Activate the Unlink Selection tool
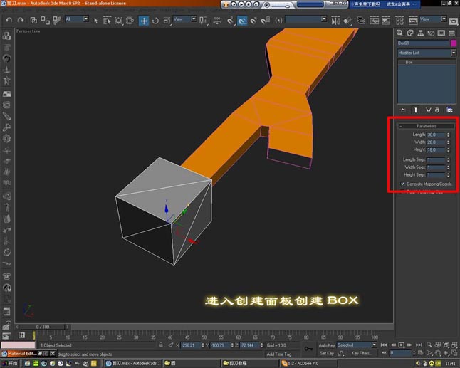This screenshot has width=460, height=368. [x=45, y=20]
